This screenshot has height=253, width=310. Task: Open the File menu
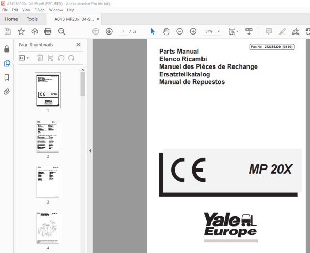5,10
